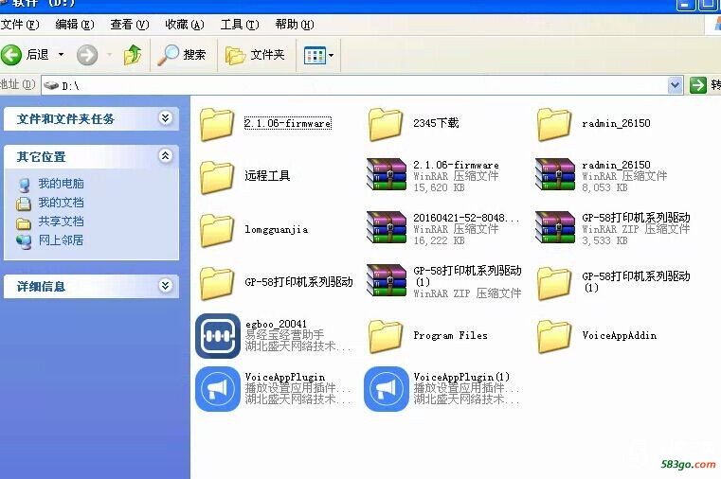The width and height of the screenshot is (721, 479).
Task: Click the 8,053 KB file size text
Action: (604, 187)
